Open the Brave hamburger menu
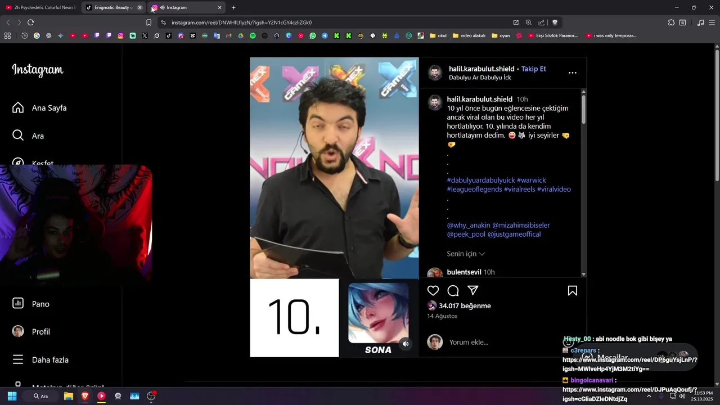Image resolution: width=720 pixels, height=405 pixels. coord(712,22)
